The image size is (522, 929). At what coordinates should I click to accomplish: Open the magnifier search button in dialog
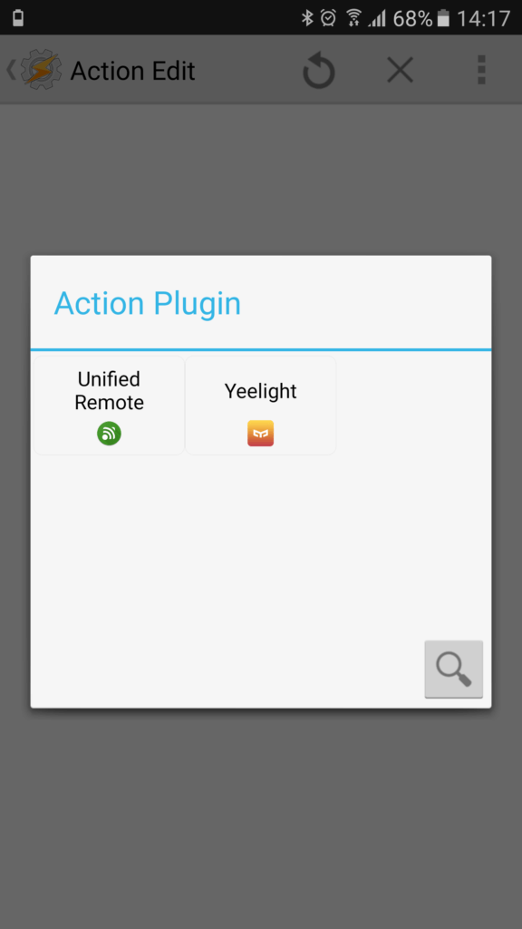[453, 669]
